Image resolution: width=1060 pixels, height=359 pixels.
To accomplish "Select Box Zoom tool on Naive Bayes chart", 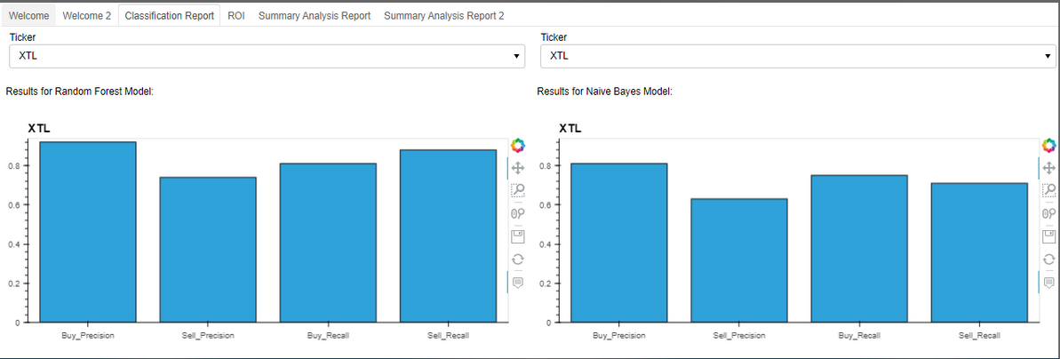I will click(1048, 190).
